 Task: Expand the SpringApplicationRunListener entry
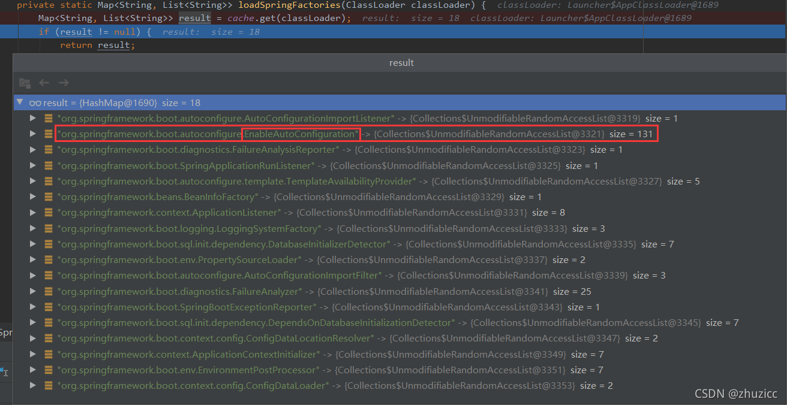33,165
